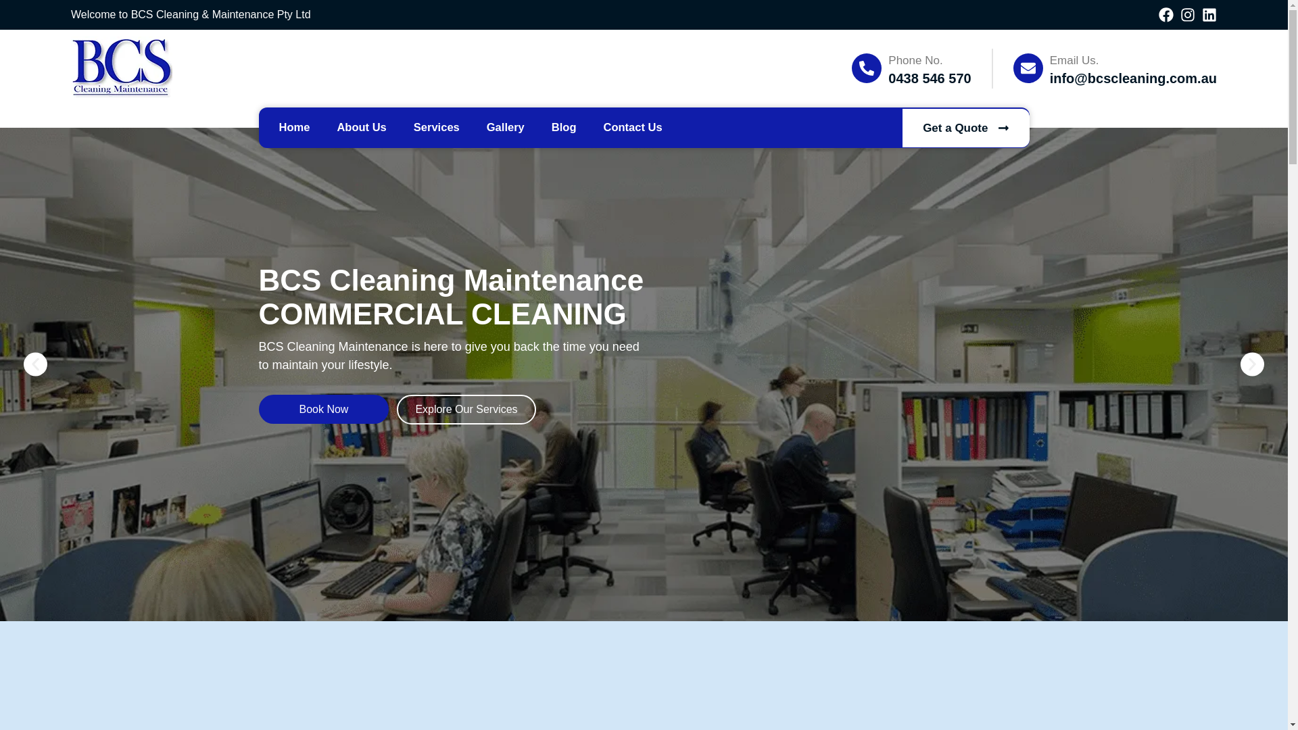The width and height of the screenshot is (1298, 730).
Task: Go to the Gallery page
Action: click(505, 128)
